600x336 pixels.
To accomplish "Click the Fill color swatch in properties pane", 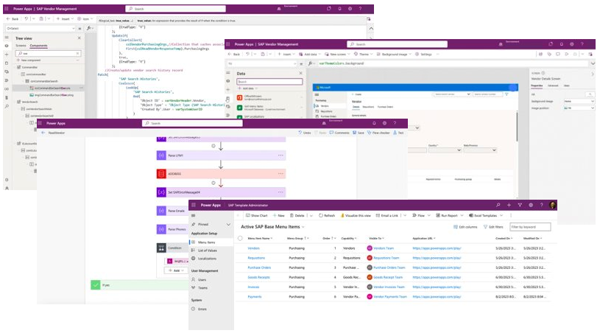I will coord(590,94).
